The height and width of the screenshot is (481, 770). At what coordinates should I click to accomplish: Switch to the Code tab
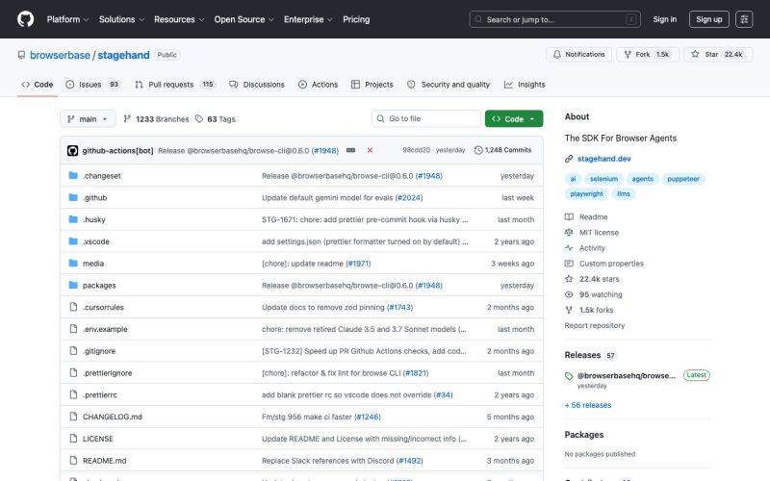coord(37,85)
